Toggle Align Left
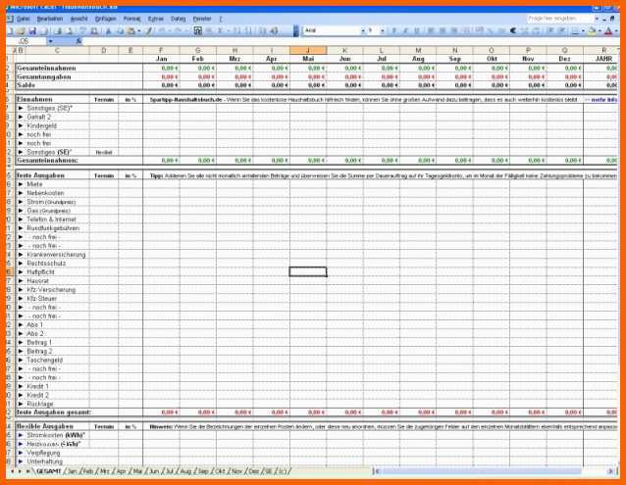This screenshot has width=626, height=485. [x=431, y=30]
